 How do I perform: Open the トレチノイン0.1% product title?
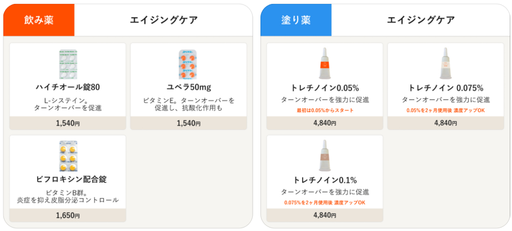(324, 180)
